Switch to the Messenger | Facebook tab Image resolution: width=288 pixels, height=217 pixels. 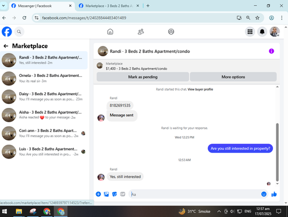[41, 6]
